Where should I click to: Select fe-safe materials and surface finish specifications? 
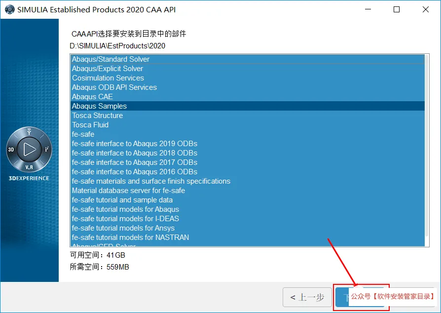pyautogui.click(x=248, y=181)
